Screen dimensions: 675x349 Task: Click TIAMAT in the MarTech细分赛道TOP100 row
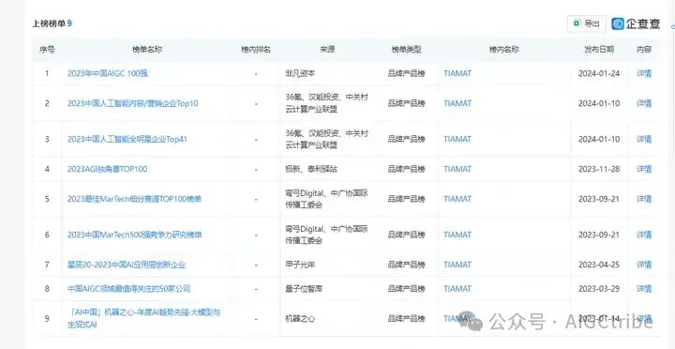coord(457,199)
